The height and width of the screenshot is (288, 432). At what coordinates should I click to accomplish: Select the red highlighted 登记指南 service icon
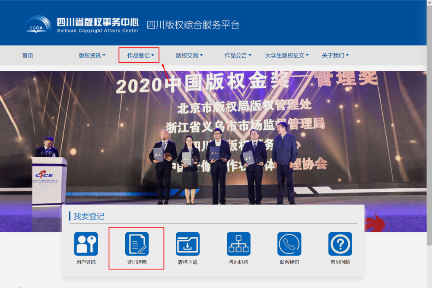tap(136, 248)
